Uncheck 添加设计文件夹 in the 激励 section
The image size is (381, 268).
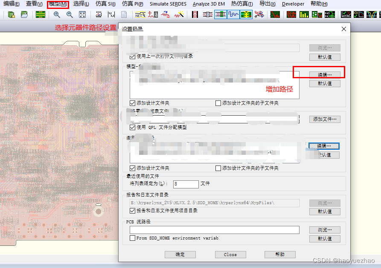coord(132,168)
